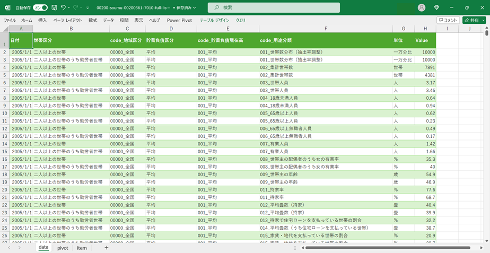Click the Excel app logo icon
490x253 pixels.
click(x=7, y=7)
